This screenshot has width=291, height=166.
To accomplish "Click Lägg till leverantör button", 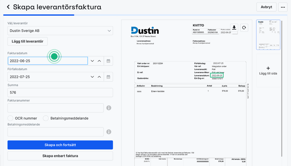I will 27,41.
